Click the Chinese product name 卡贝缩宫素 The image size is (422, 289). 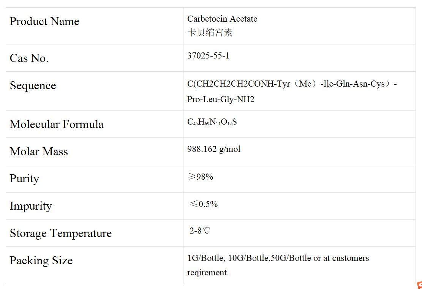coord(210,33)
